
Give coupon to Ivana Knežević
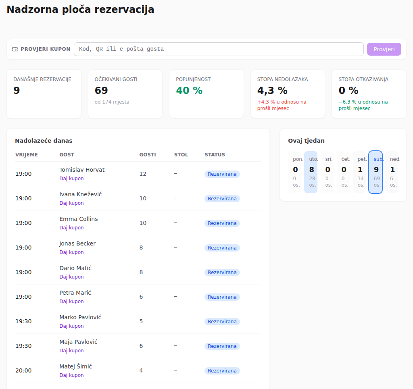pyautogui.click(x=71, y=203)
